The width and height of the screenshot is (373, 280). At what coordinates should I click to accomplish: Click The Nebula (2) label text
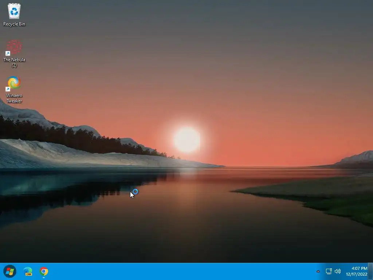pos(14,62)
